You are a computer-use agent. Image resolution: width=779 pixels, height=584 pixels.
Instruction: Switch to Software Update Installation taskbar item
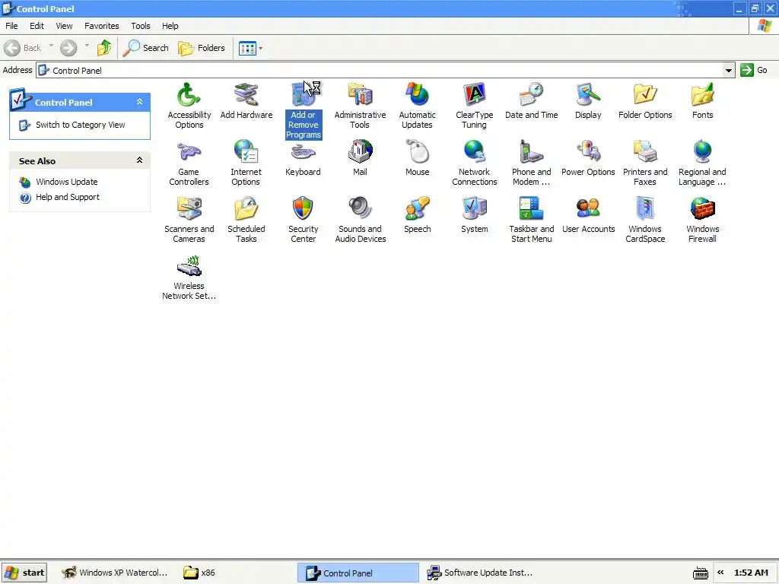click(480, 573)
